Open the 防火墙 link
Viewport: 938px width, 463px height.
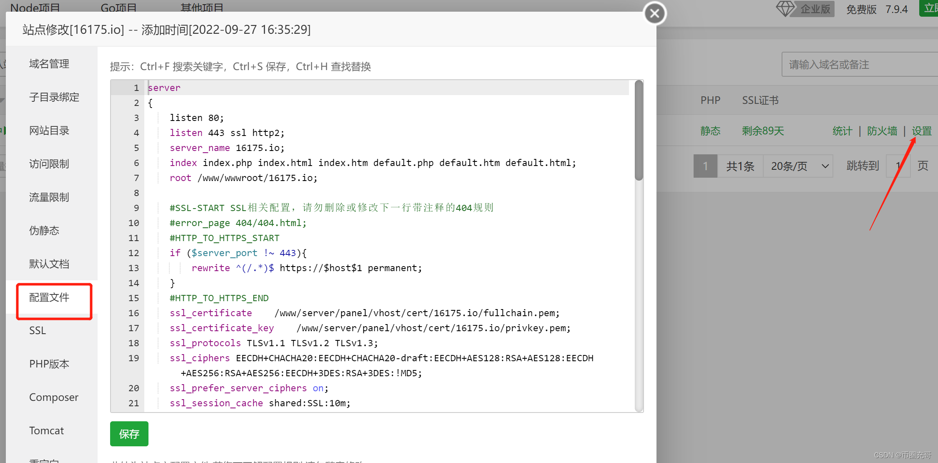pos(882,131)
